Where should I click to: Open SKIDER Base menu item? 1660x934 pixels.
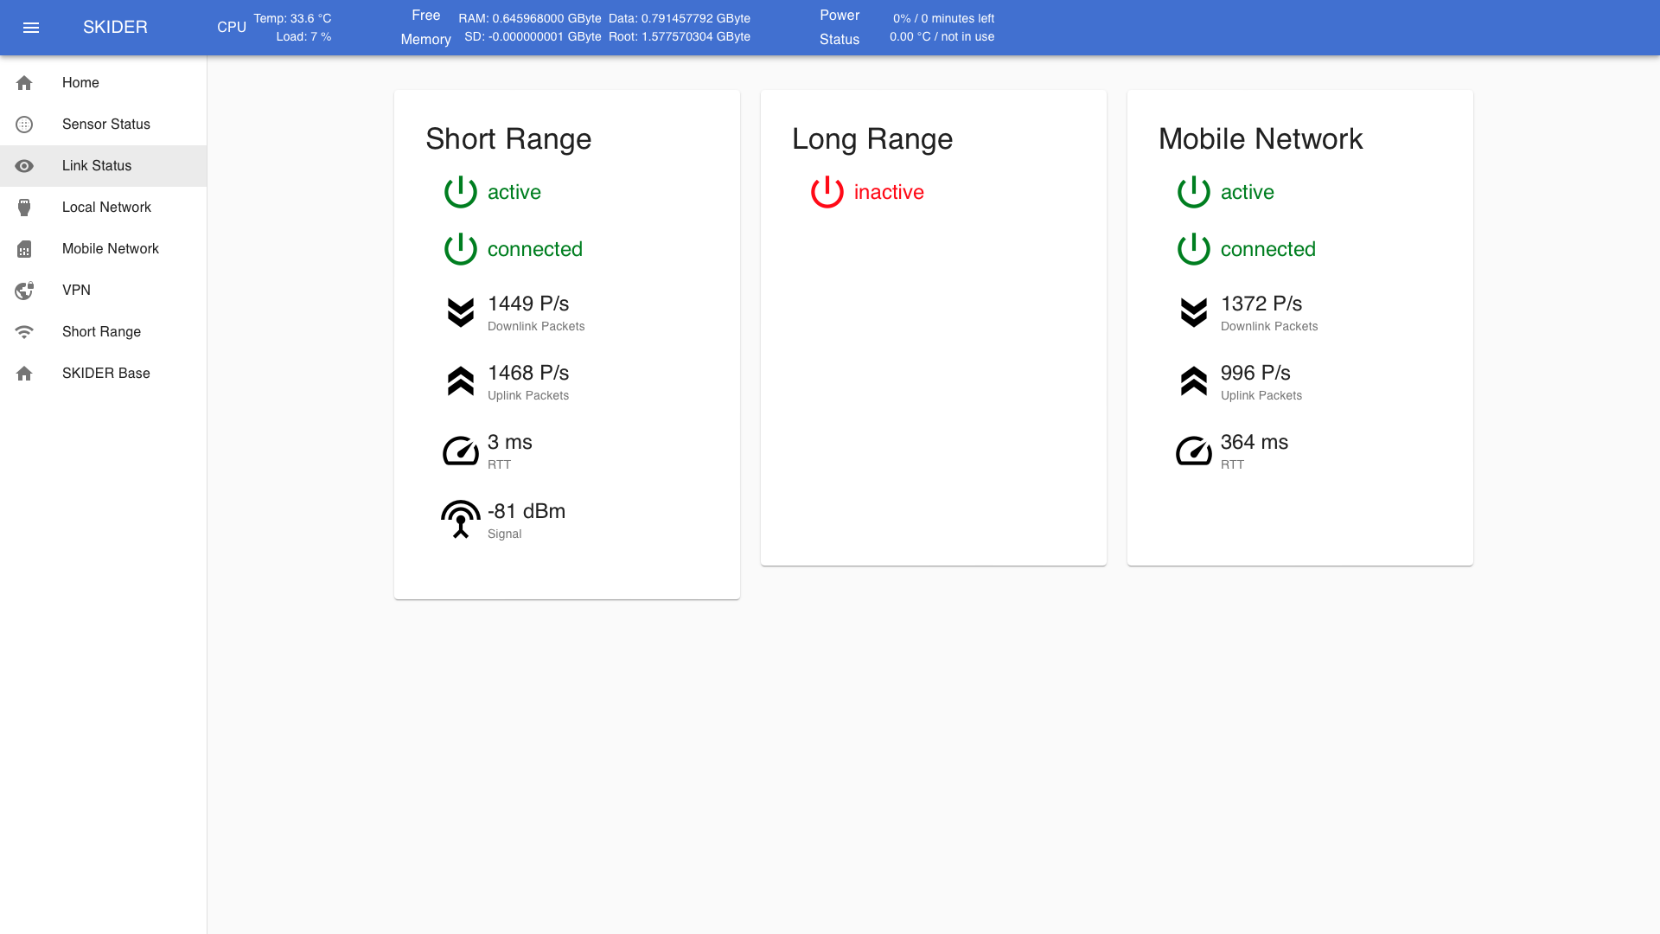tap(104, 374)
